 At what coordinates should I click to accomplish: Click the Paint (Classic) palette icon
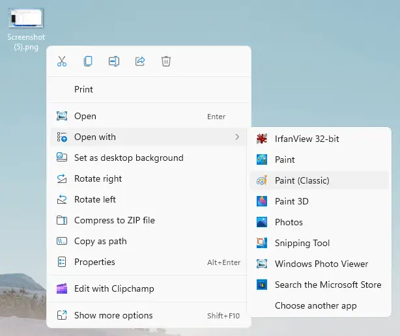262,180
